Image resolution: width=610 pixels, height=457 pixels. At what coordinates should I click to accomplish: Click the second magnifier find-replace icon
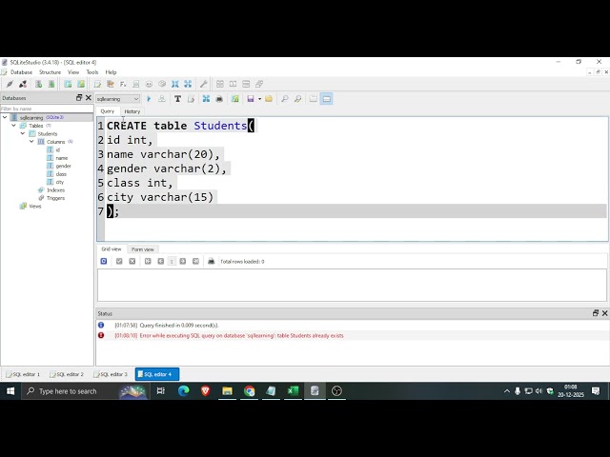tap(298, 99)
